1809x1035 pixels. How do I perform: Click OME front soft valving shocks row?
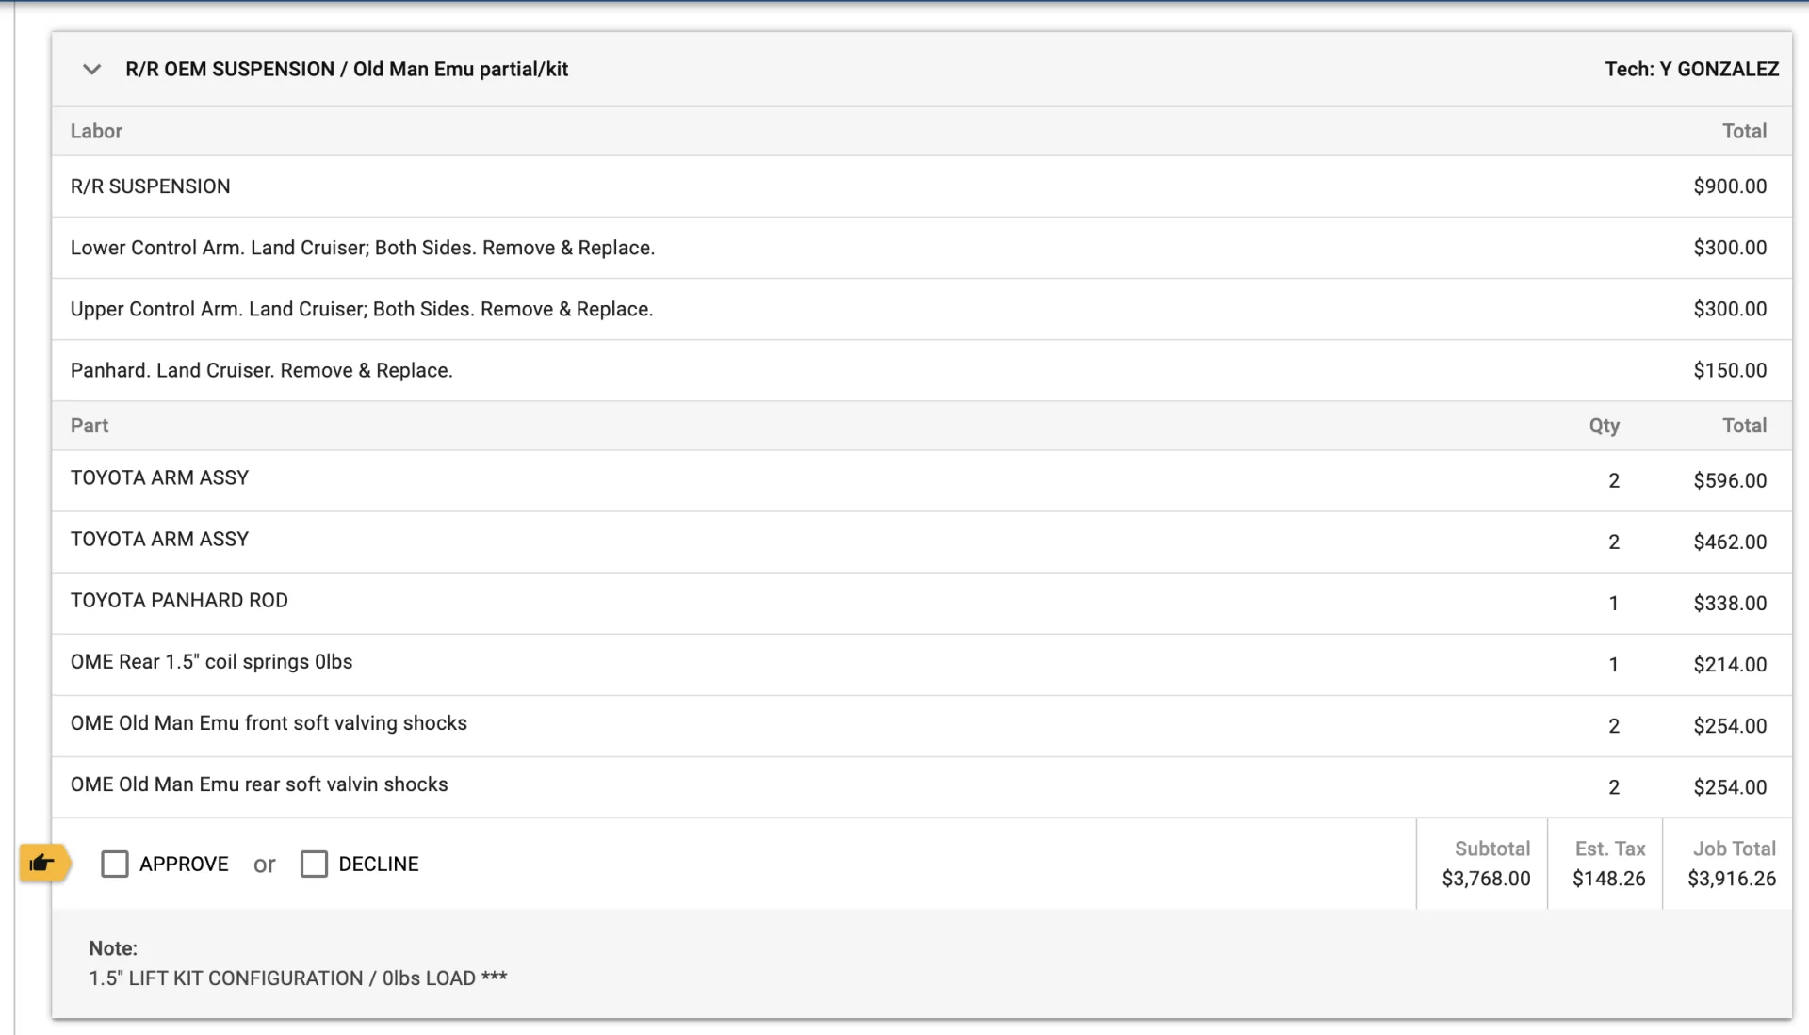click(269, 723)
